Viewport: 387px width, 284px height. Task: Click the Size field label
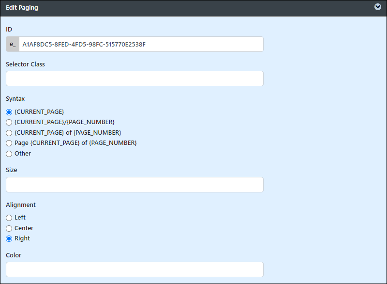[11, 170]
